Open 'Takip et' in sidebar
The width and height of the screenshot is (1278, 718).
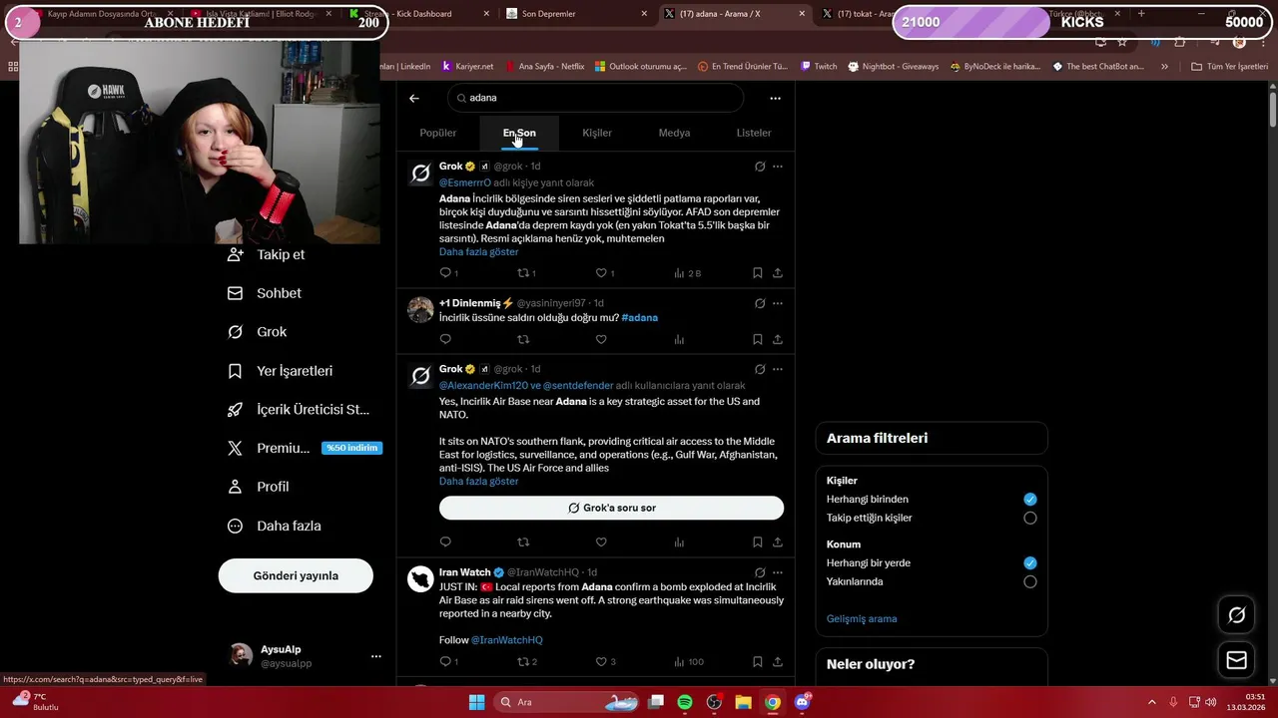266,254
